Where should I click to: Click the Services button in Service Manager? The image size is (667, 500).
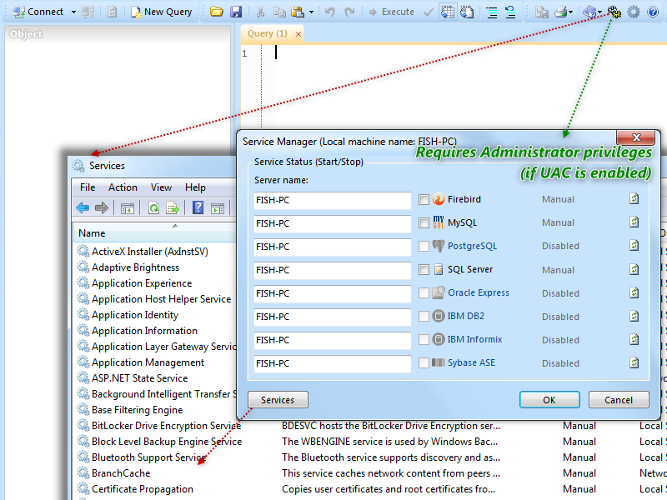pyautogui.click(x=278, y=400)
